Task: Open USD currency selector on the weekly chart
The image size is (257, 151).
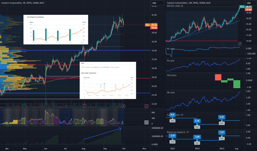Action: [x=251, y=3]
